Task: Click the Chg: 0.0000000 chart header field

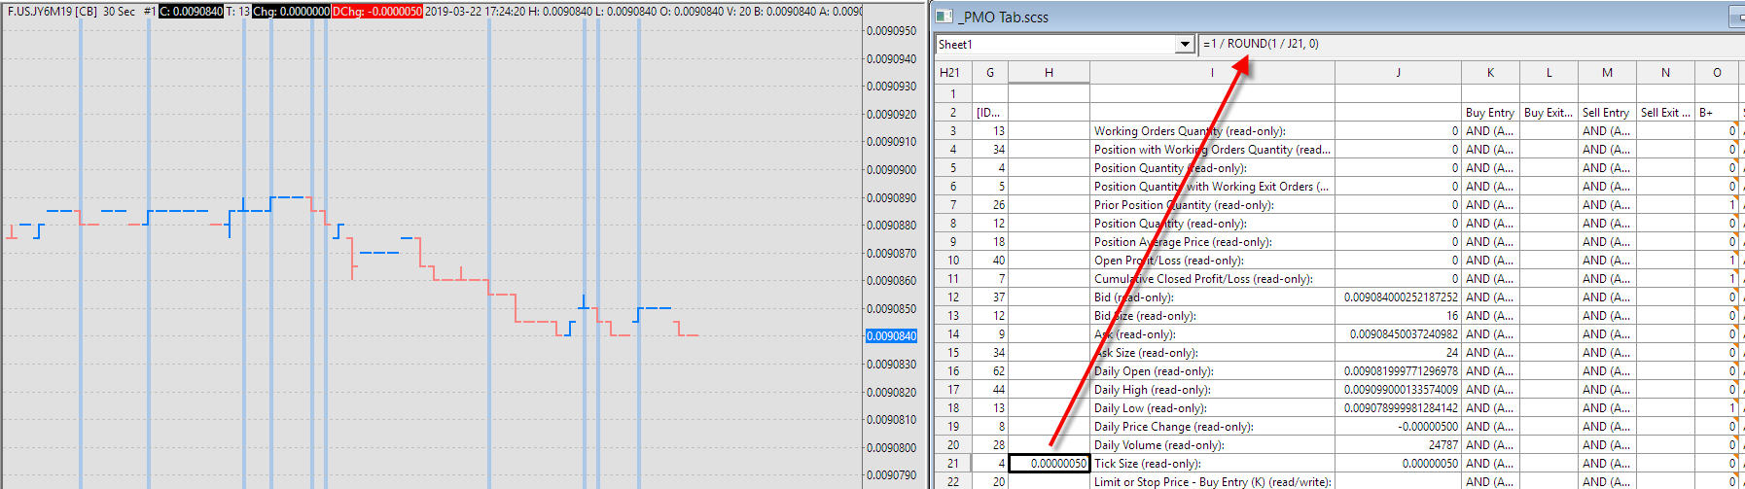Action: click(291, 12)
